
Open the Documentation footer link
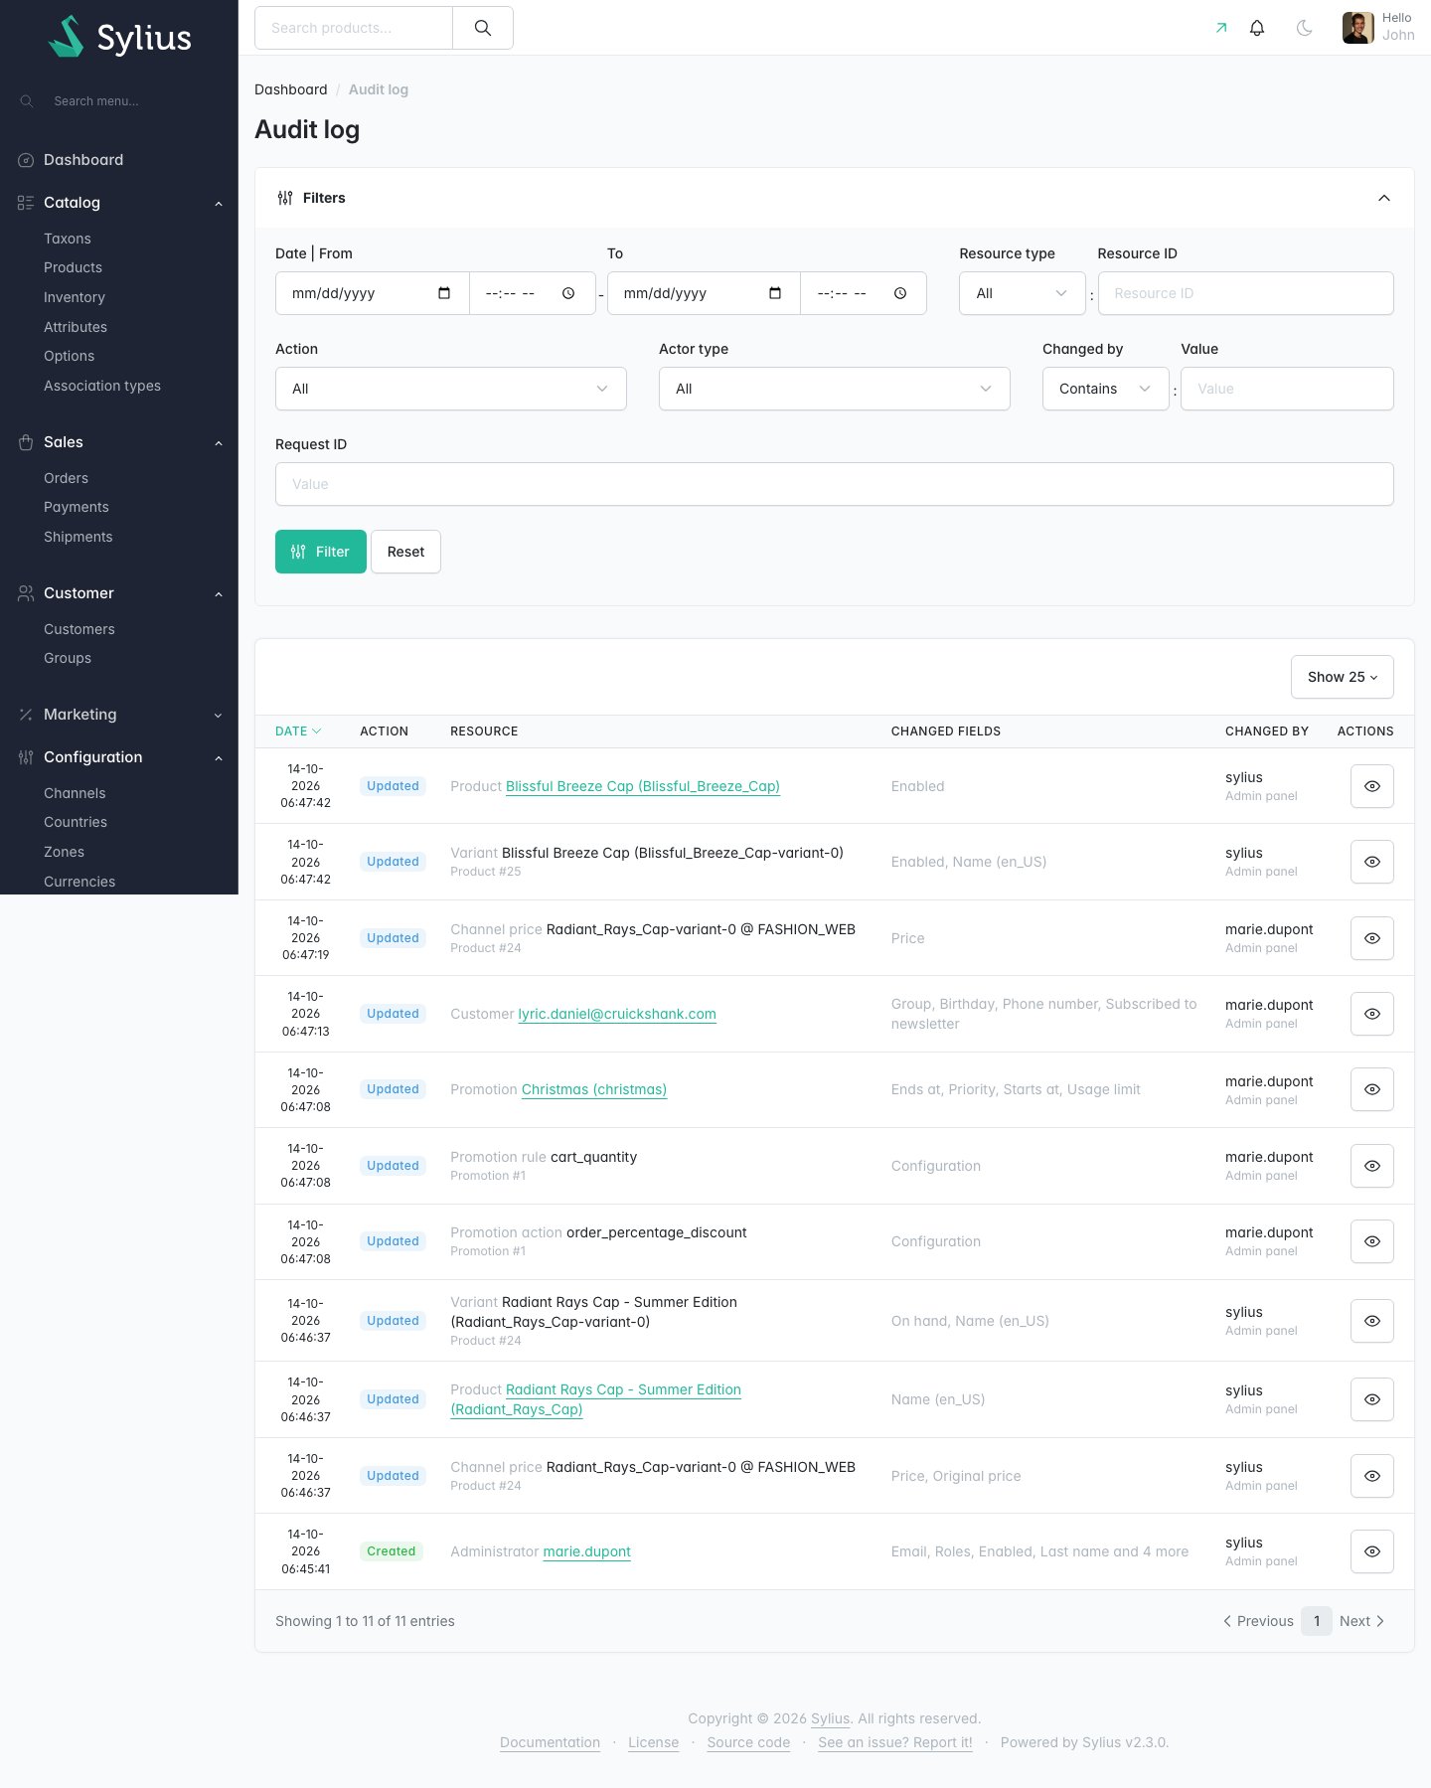[x=550, y=1742]
